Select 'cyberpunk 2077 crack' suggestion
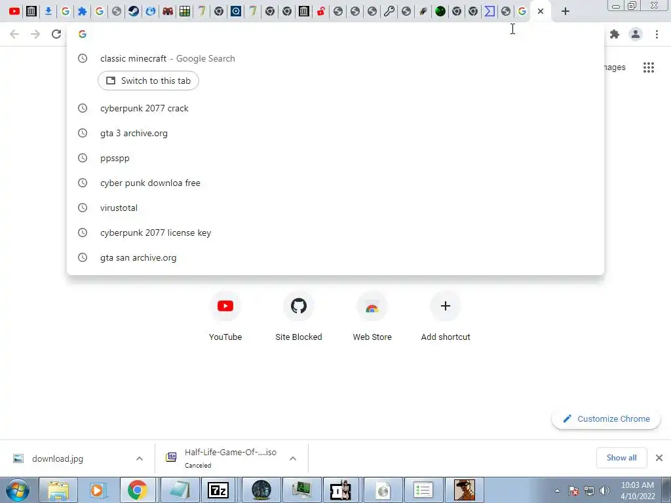This screenshot has width=671, height=503. (335, 108)
